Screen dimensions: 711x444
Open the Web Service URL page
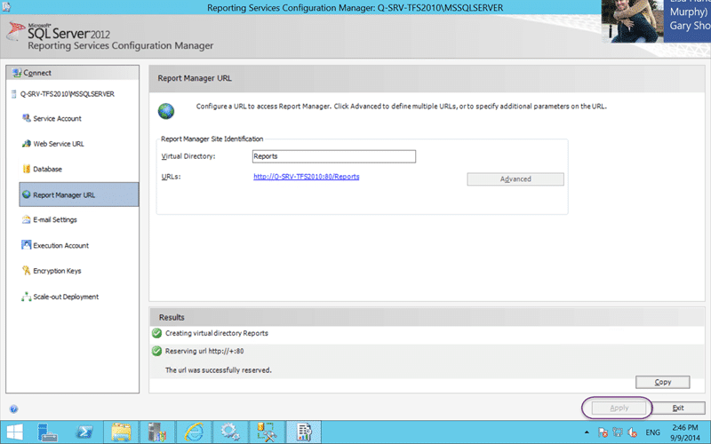[59, 144]
